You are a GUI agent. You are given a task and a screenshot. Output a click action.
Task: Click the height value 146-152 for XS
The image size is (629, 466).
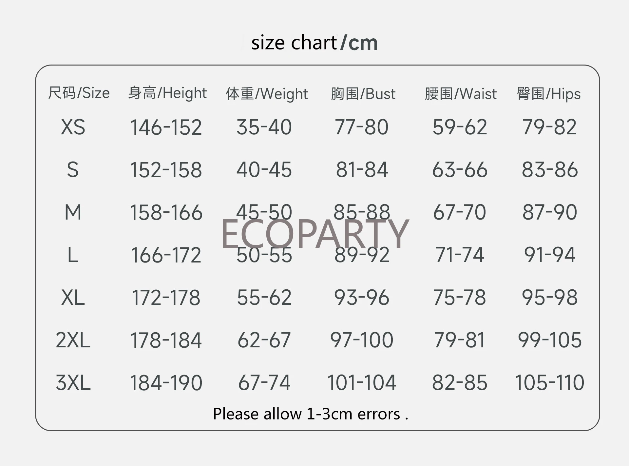pyautogui.click(x=166, y=127)
